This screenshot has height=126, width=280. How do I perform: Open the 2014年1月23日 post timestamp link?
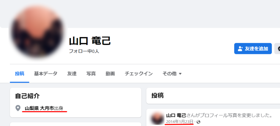[180, 122]
